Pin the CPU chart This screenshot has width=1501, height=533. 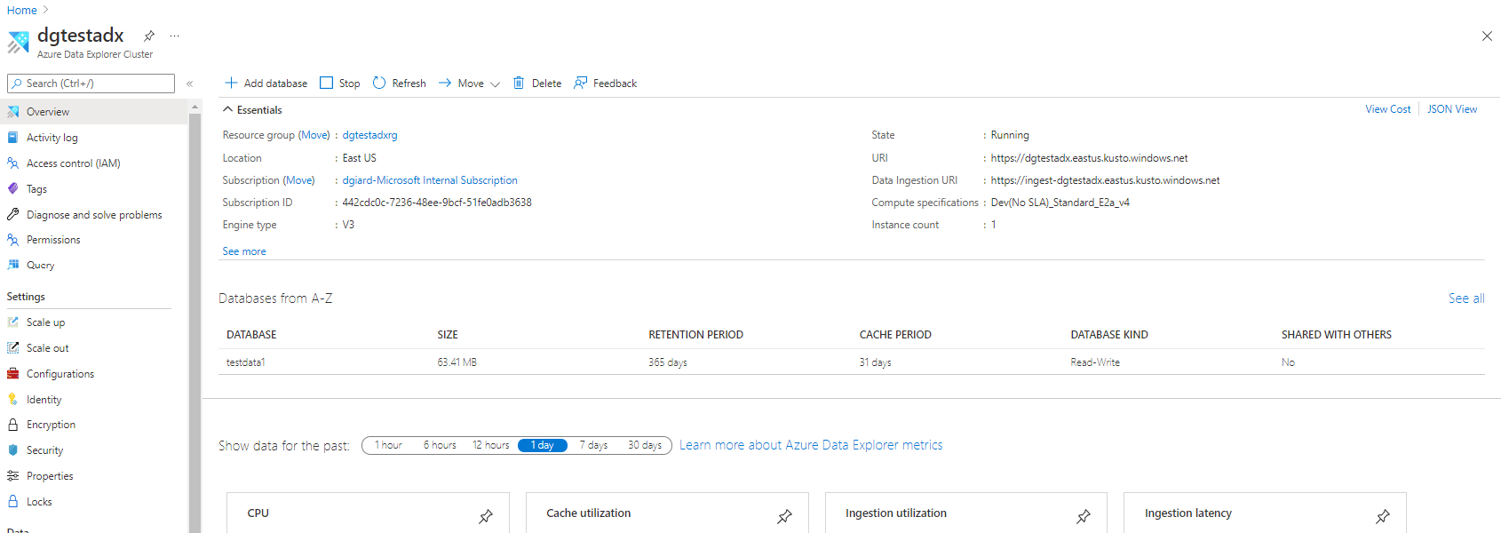pyautogui.click(x=486, y=516)
